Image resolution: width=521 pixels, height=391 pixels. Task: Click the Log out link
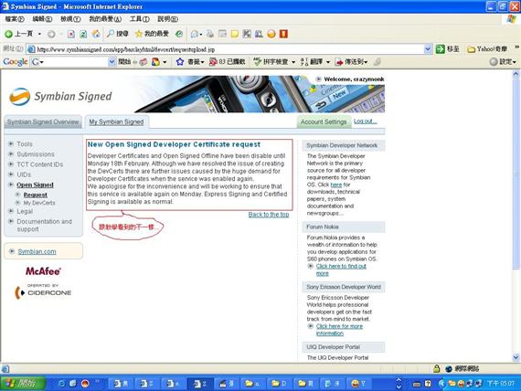(366, 122)
